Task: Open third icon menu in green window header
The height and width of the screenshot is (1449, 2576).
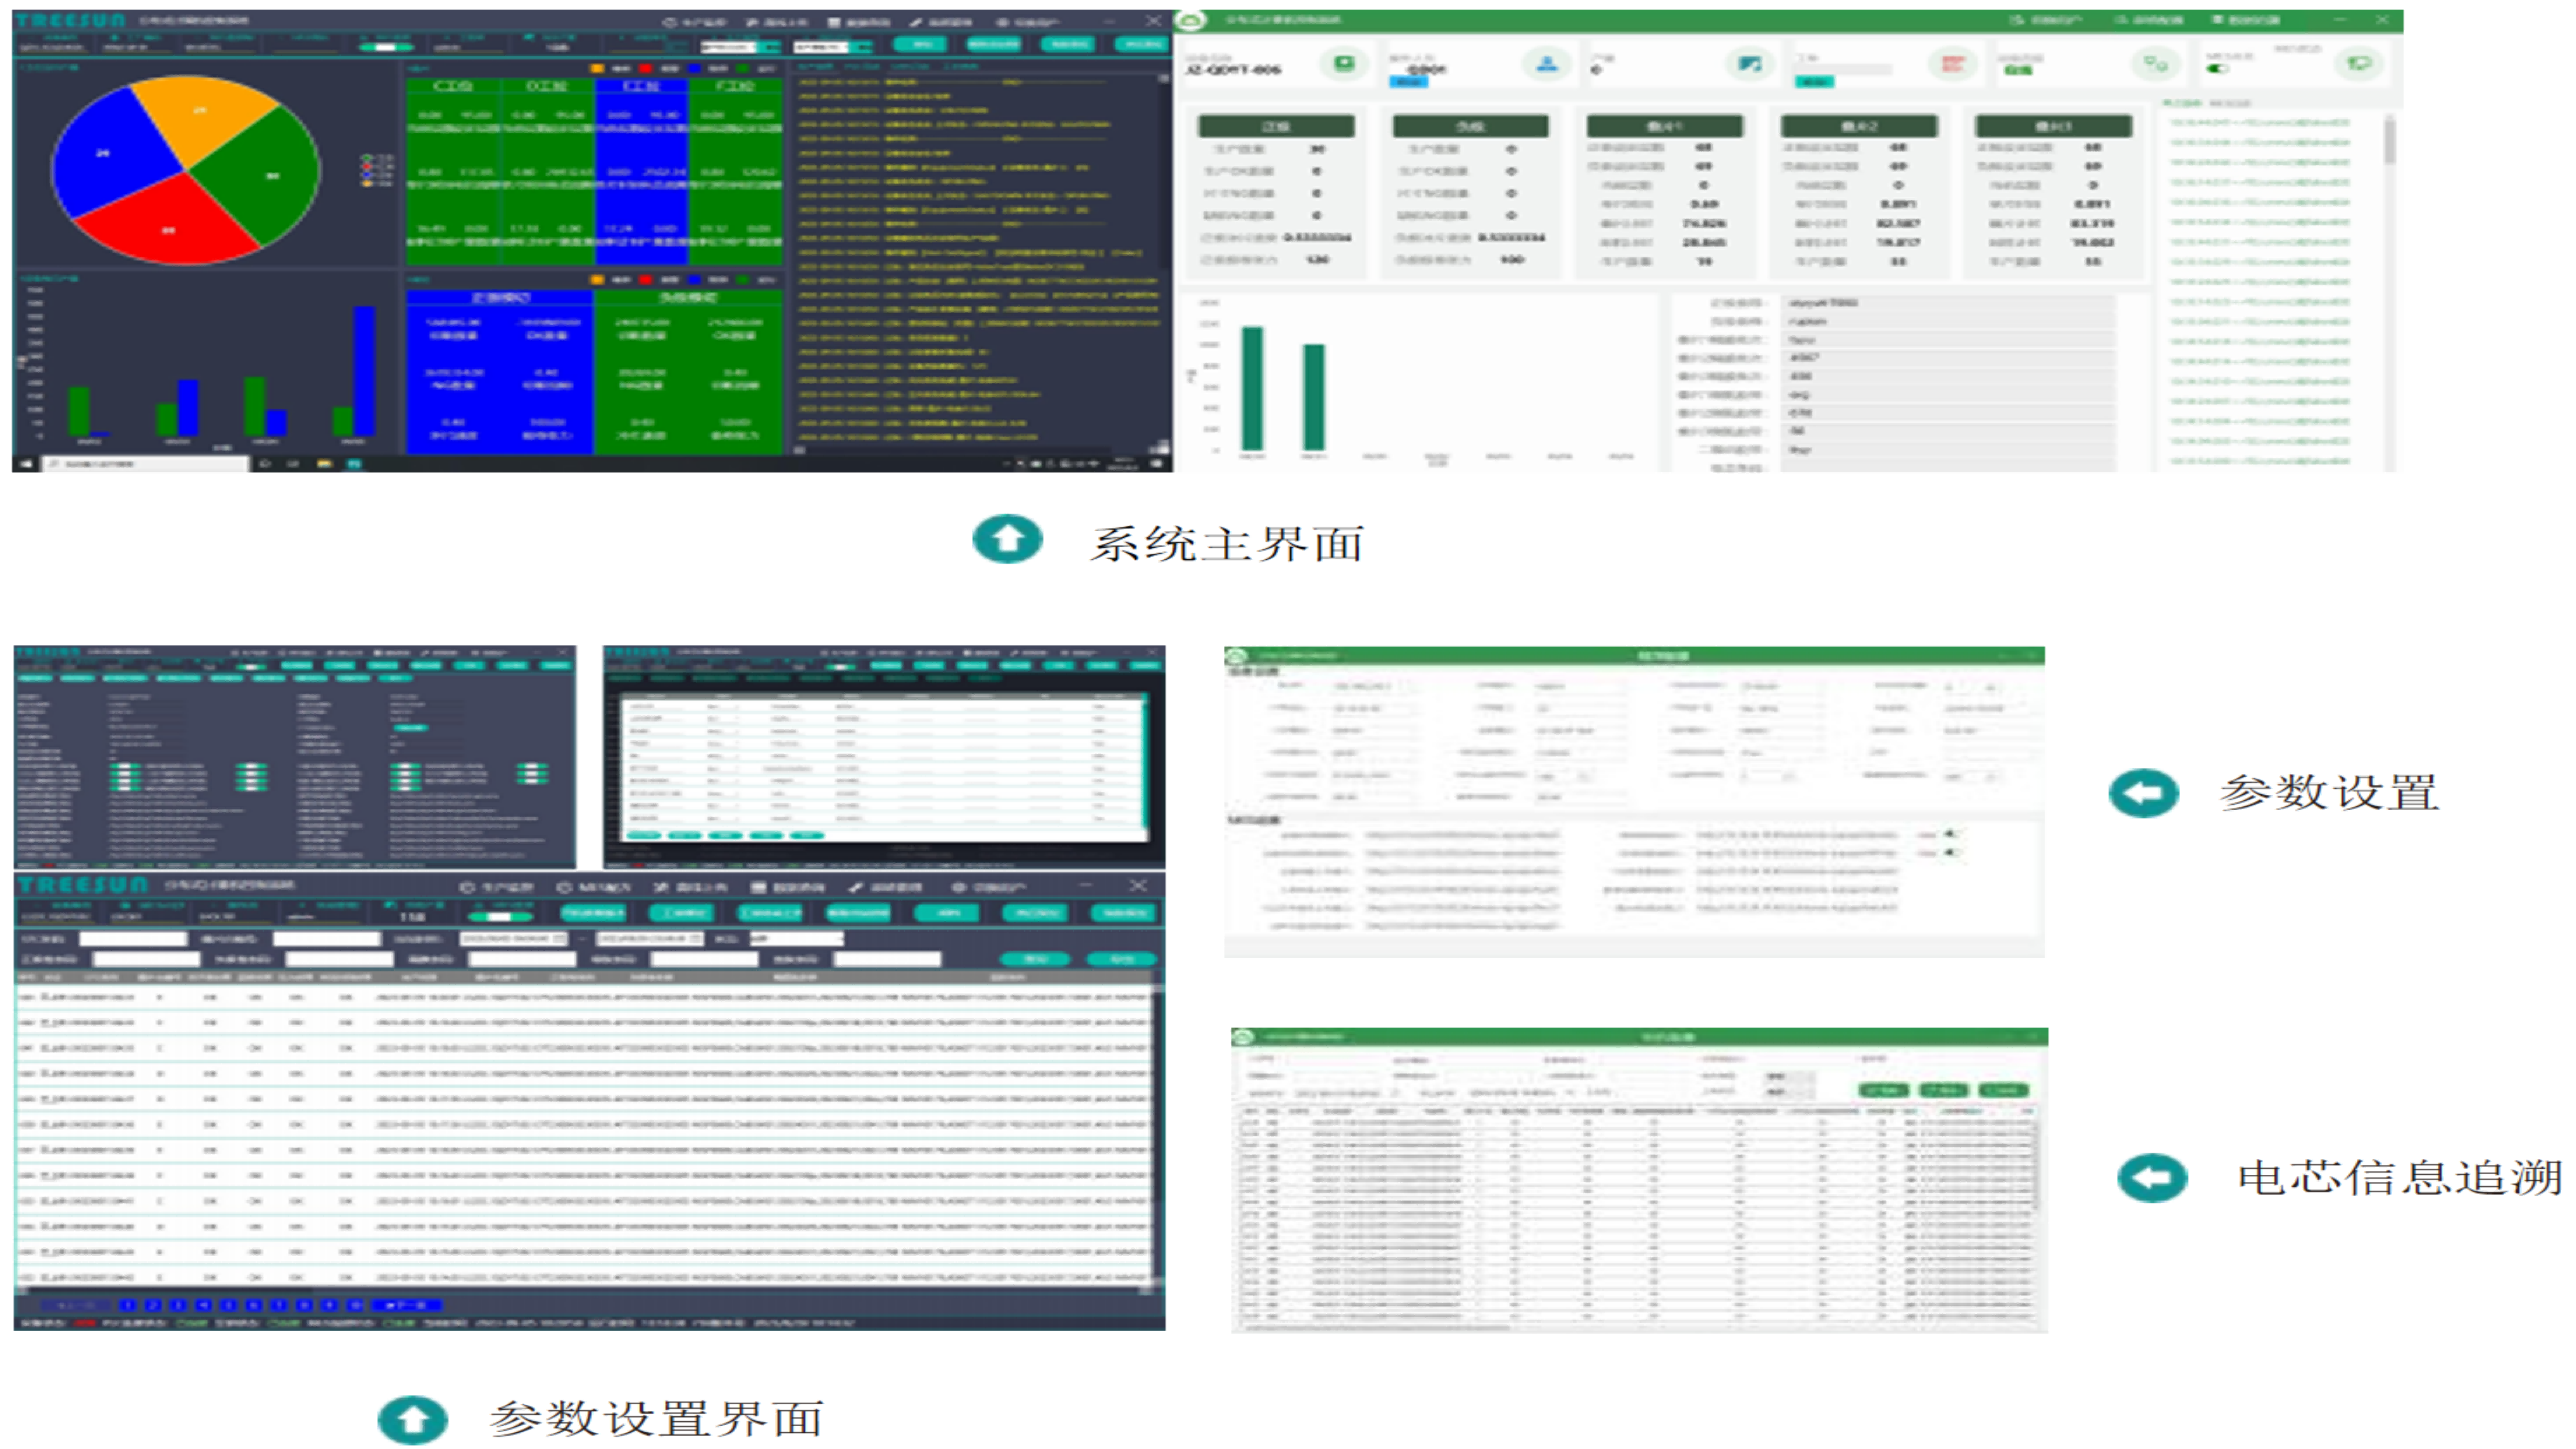Action: coord(2246,20)
